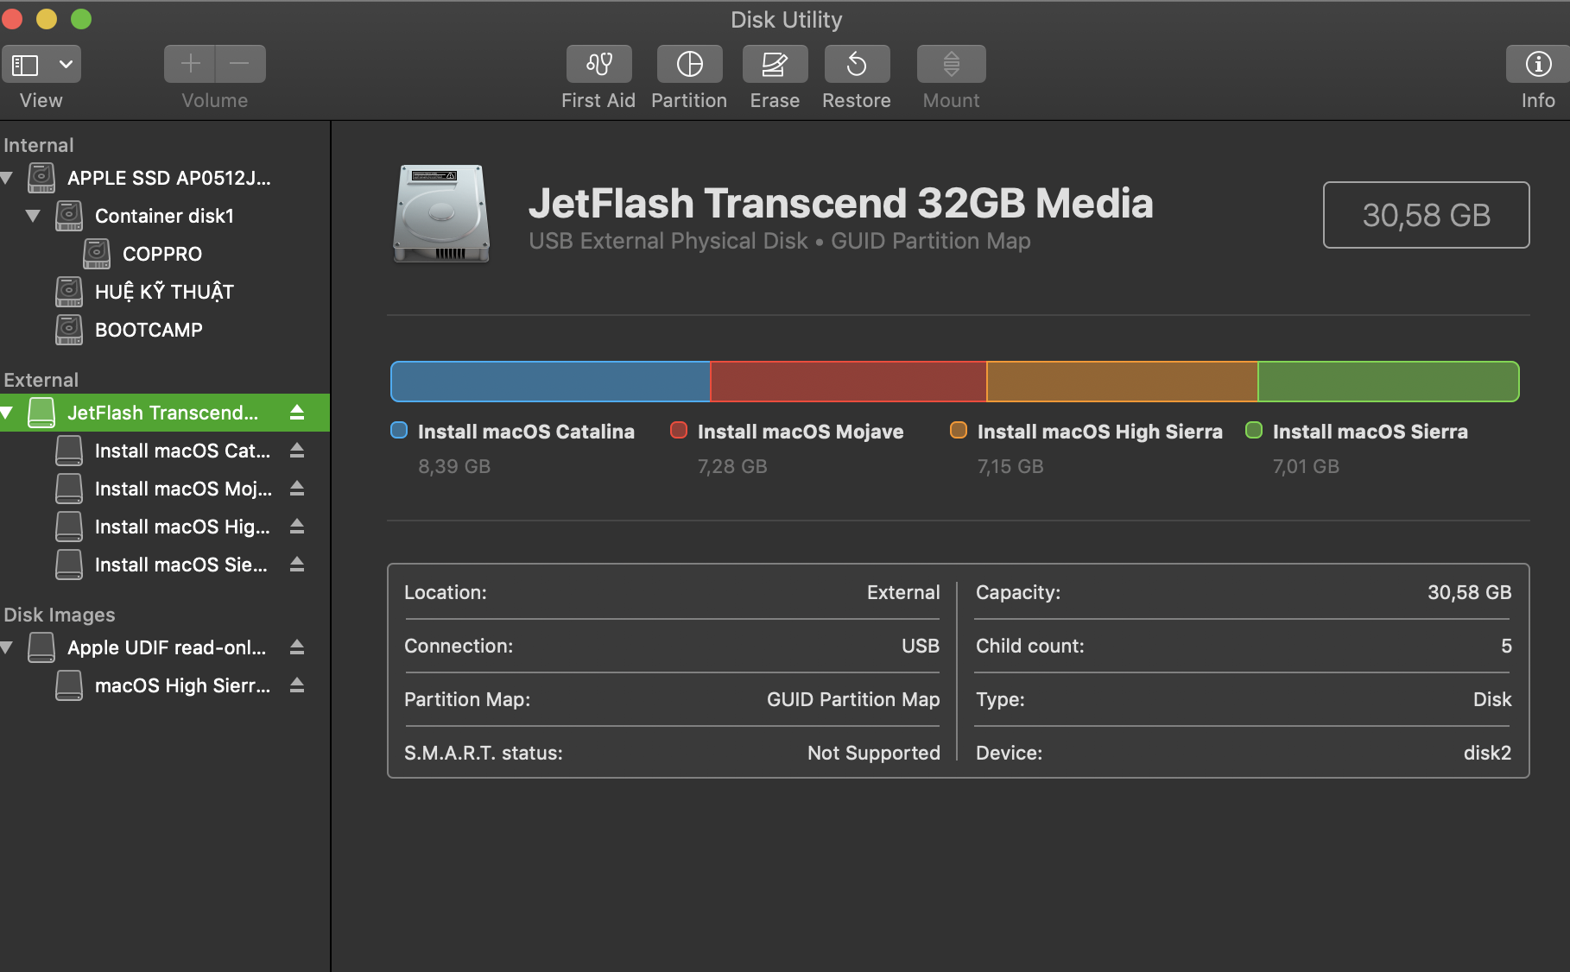Toggle the sidebar View button
Screen dimensions: 1570x972
[x=25, y=64]
